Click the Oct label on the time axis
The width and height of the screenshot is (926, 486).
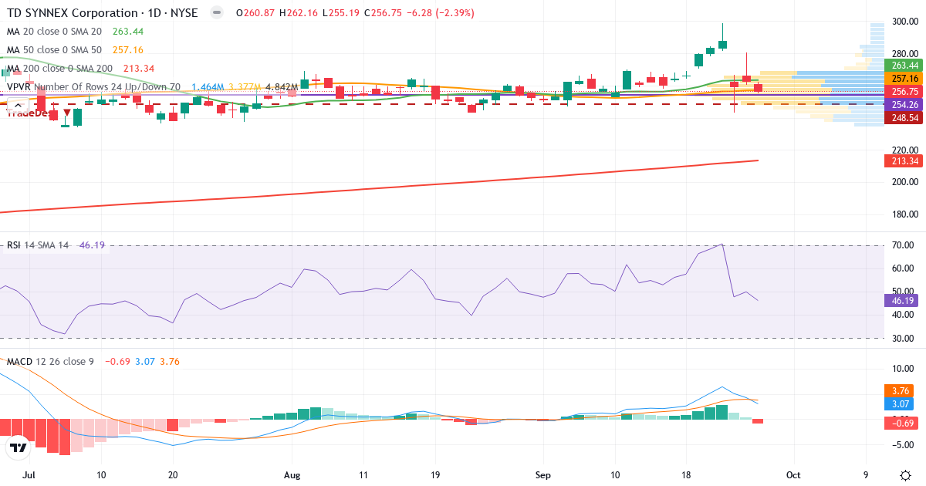(794, 475)
